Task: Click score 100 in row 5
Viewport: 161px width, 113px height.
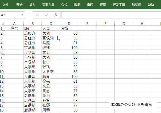Action: [69, 48]
